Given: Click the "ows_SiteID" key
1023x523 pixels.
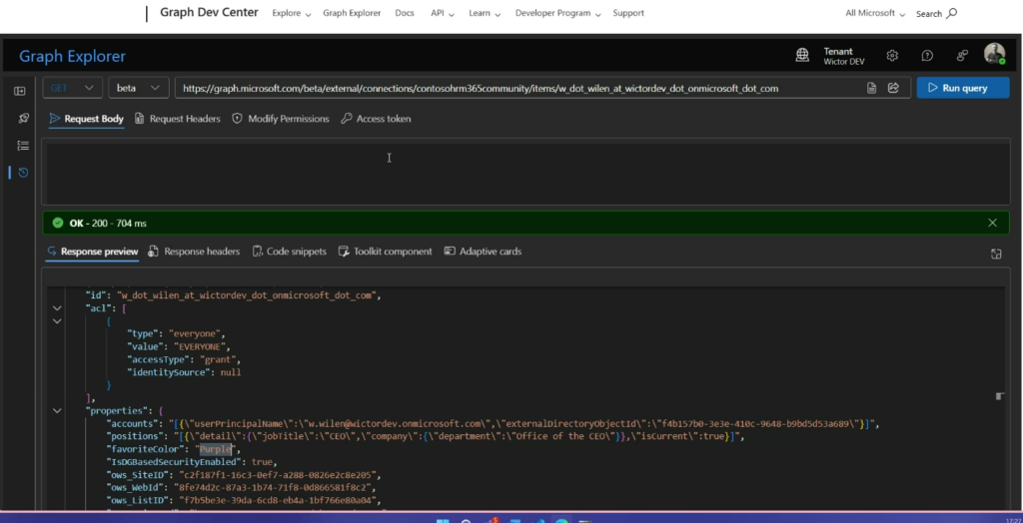Looking at the screenshot, I should pyautogui.click(x=139, y=475).
